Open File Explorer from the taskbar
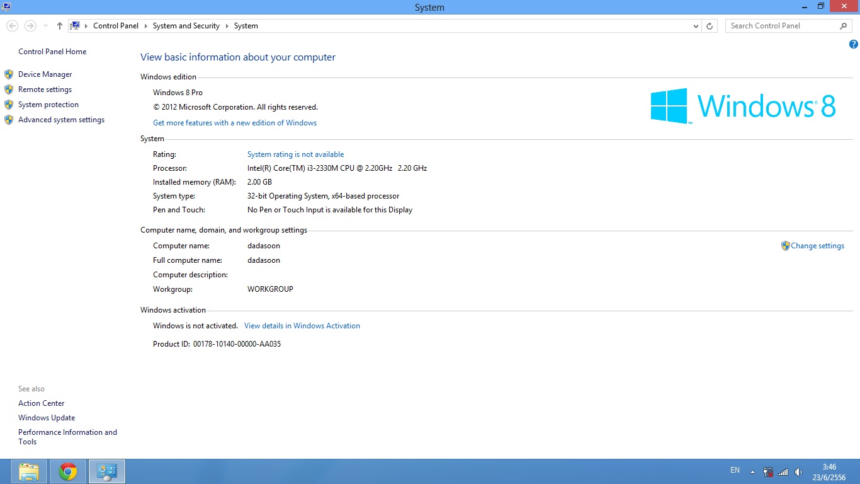 coord(29,471)
